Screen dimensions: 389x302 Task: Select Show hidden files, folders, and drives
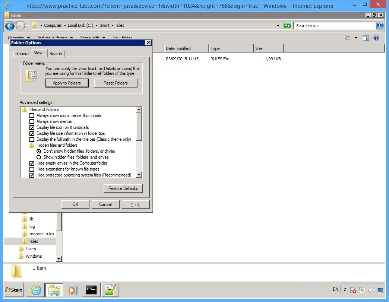pyautogui.click(x=39, y=157)
